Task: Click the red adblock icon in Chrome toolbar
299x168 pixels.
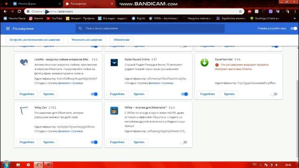Action: tap(249, 11)
